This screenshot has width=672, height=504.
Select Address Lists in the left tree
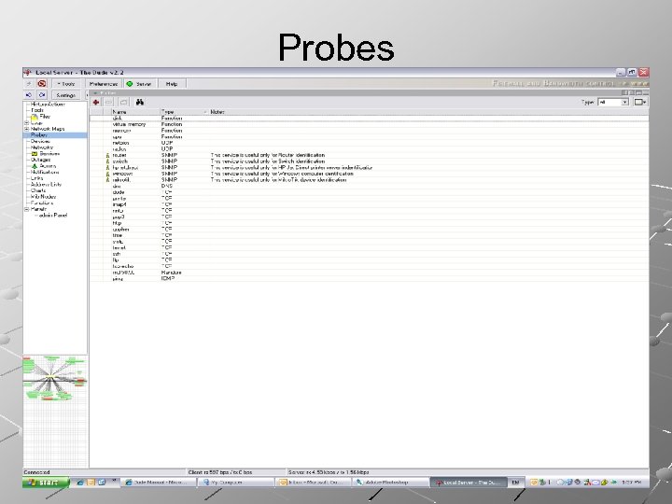pyautogui.click(x=46, y=184)
